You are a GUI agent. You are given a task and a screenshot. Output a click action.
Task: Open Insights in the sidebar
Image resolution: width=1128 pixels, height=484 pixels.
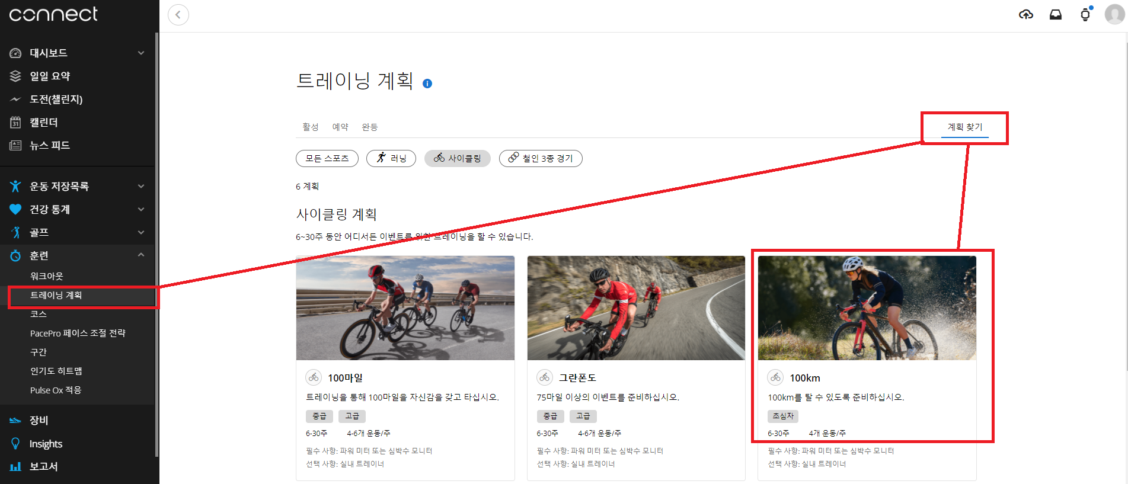[46, 444]
